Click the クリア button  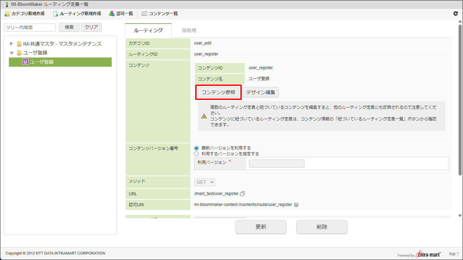pyautogui.click(x=91, y=27)
